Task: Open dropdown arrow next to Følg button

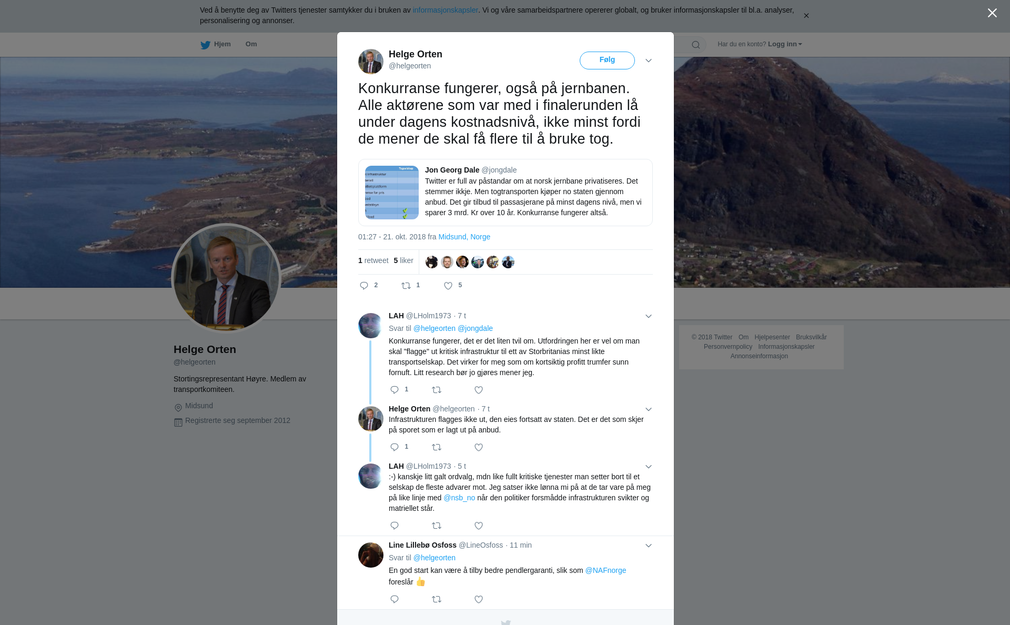Action: pos(649,61)
